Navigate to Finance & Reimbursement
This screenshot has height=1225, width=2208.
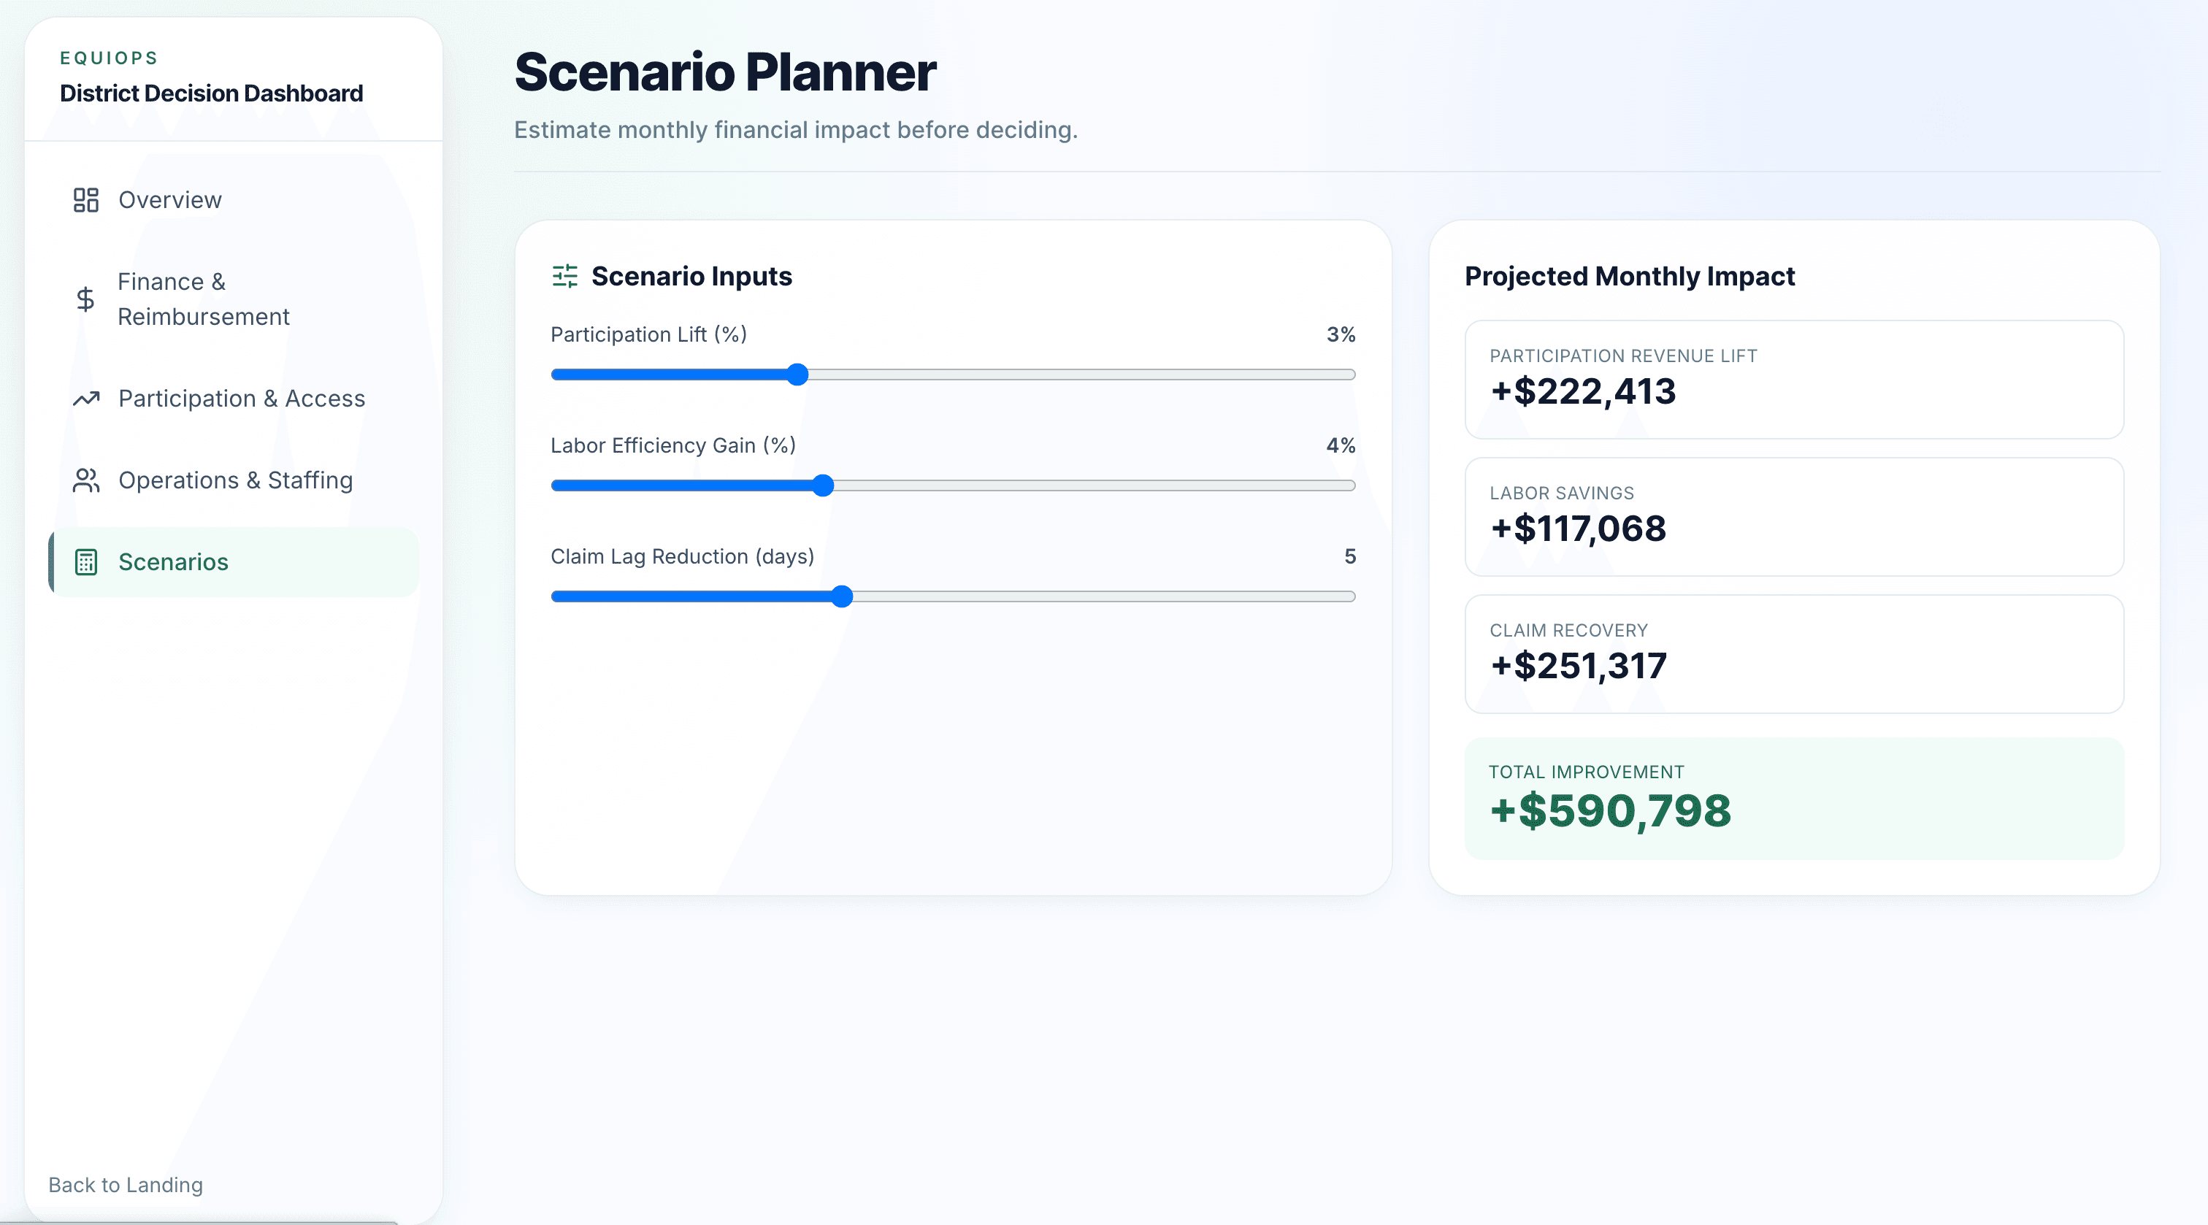pos(205,299)
